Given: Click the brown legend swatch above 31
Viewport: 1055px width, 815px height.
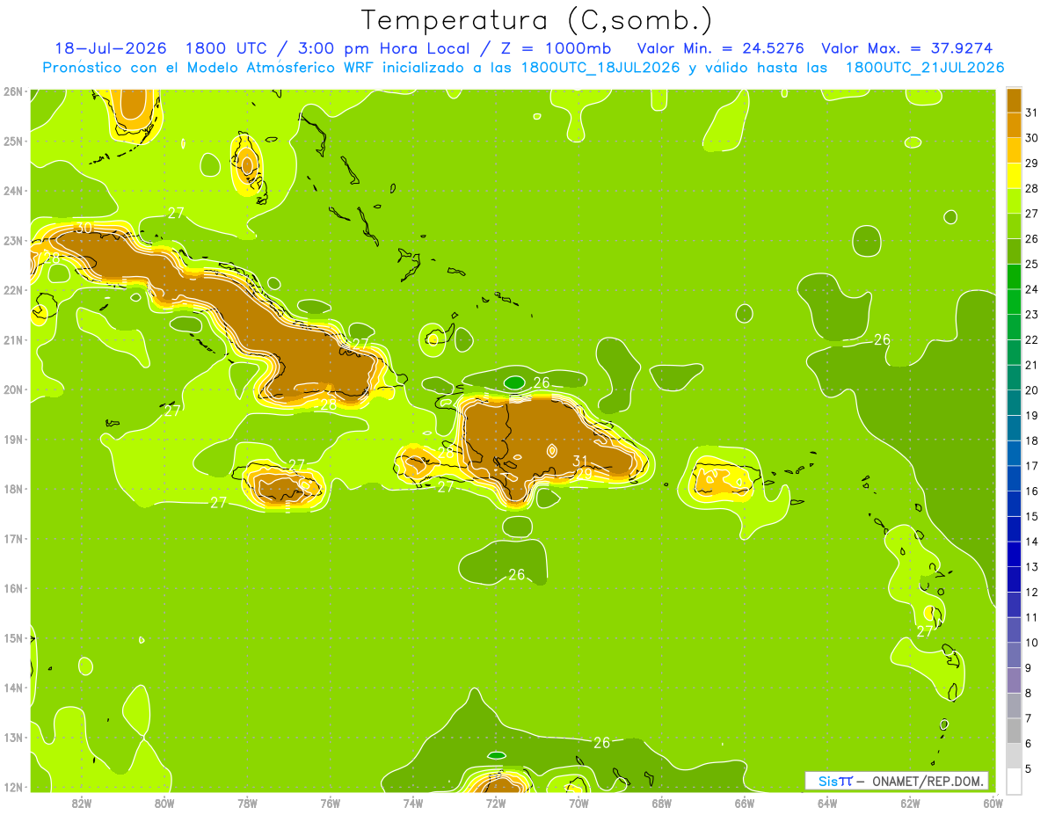Looking at the screenshot, I should [1014, 100].
